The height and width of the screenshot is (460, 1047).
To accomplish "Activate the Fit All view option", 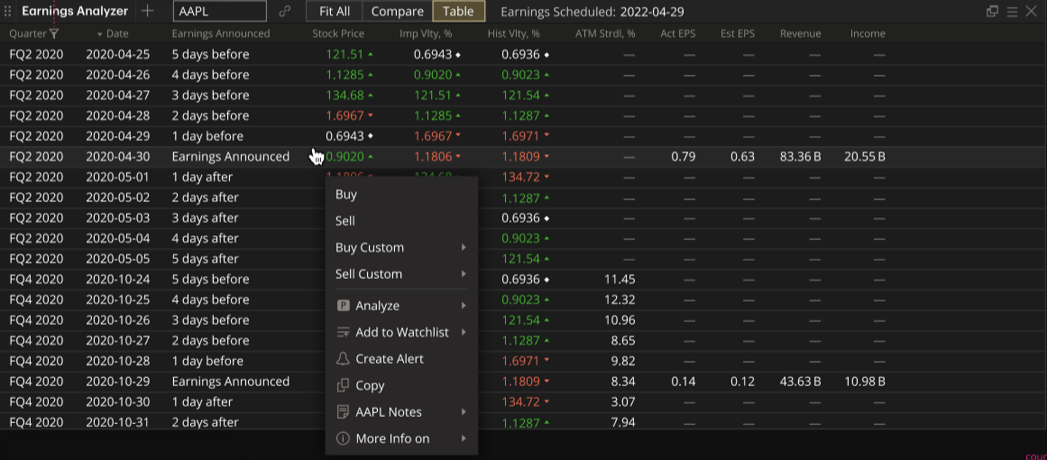I will (335, 12).
